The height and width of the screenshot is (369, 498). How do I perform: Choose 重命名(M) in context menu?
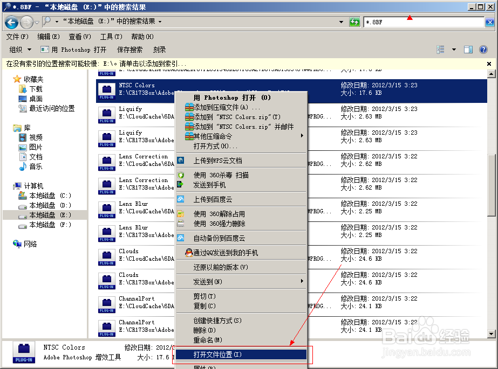tap(241, 340)
